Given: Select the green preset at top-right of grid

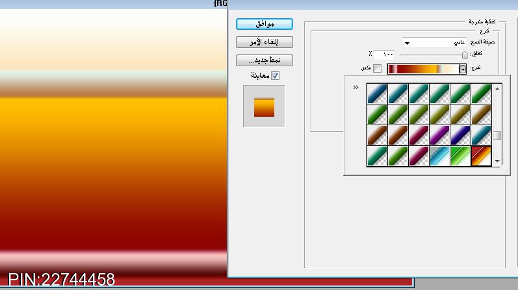Looking at the screenshot, I should pyautogui.click(x=481, y=93).
